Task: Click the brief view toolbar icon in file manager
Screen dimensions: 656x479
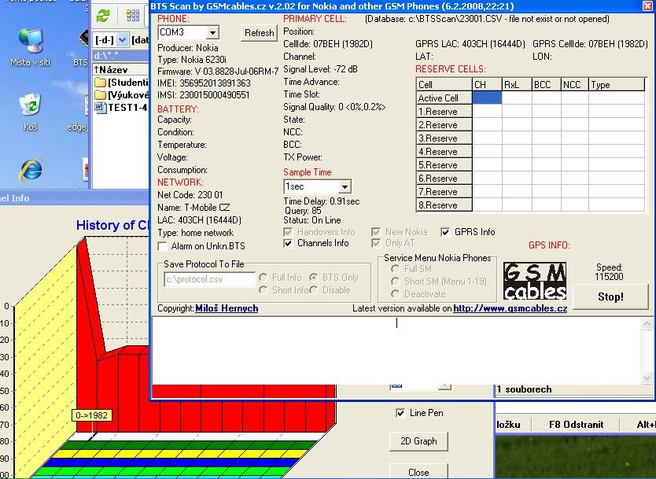Action: point(133,16)
